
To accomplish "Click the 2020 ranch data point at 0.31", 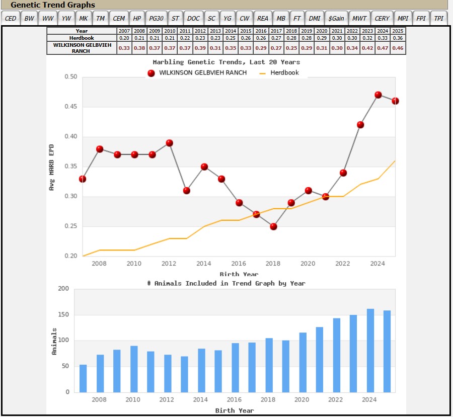I will click(308, 191).
